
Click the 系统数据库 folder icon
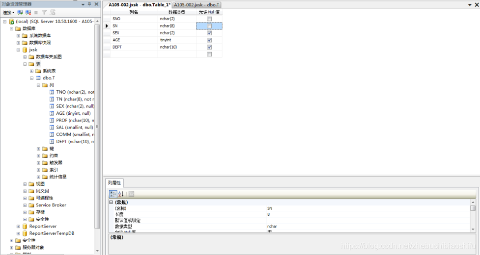[x=25, y=36]
